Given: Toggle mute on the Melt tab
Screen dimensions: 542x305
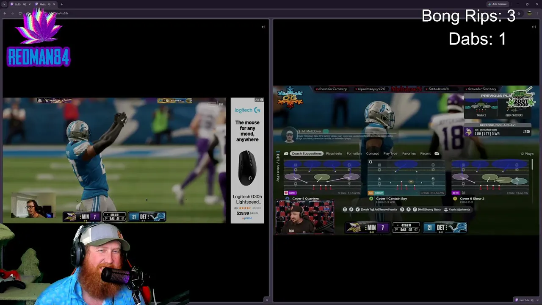Looking at the screenshot, I should (49, 4).
